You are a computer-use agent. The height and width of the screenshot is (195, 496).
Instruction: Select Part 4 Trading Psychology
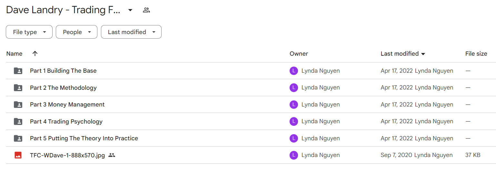click(66, 121)
